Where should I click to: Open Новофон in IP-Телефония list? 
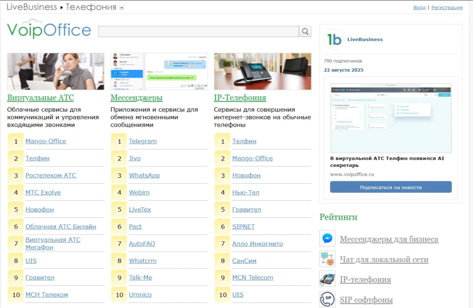pyautogui.click(x=246, y=175)
